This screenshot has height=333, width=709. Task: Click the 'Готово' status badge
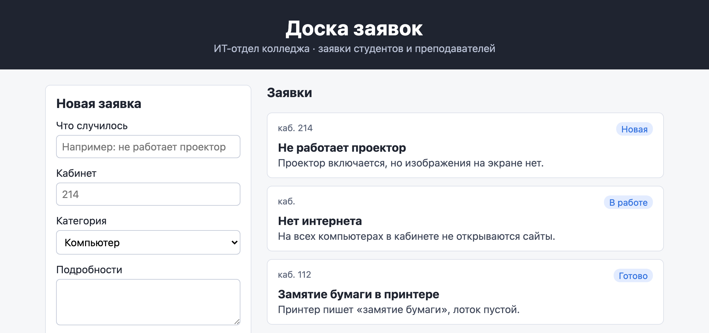(633, 276)
